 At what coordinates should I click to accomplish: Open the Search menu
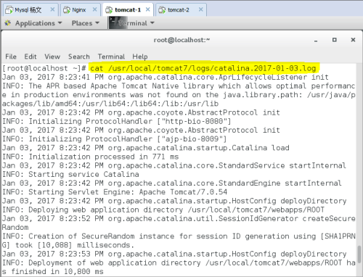(x=79, y=57)
